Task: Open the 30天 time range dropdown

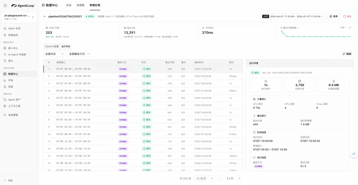Action: (293, 17)
